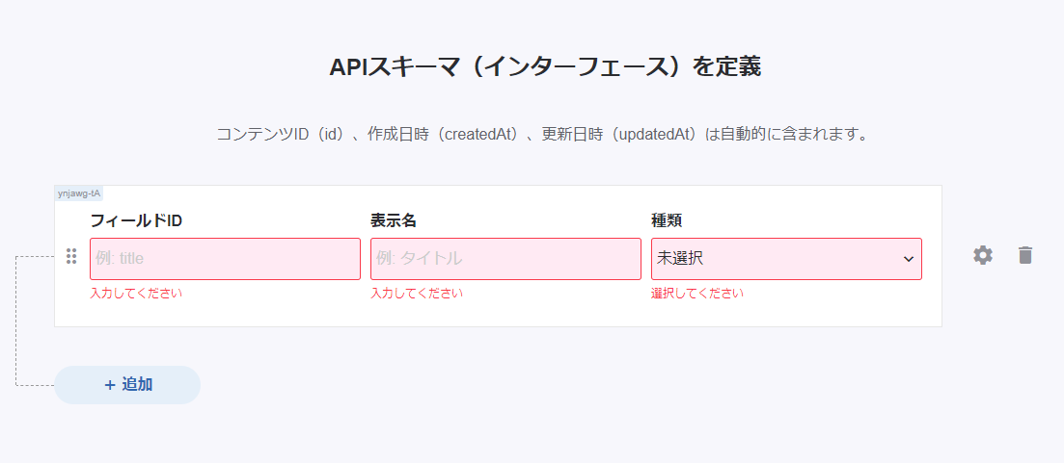This screenshot has height=463, width=1064.
Task: Click the フィールドID label
Action: point(136,220)
